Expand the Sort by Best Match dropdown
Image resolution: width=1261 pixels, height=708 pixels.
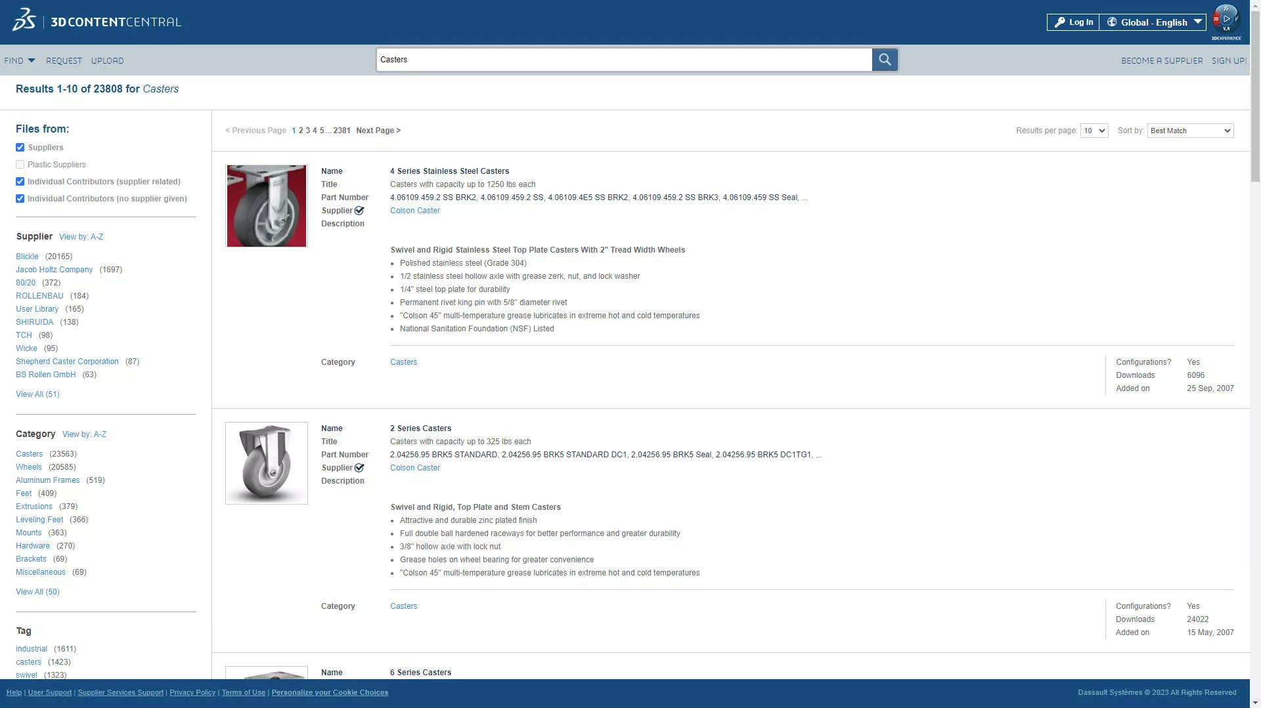point(1190,131)
